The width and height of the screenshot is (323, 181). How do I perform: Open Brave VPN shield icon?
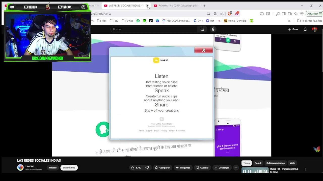click(302, 14)
